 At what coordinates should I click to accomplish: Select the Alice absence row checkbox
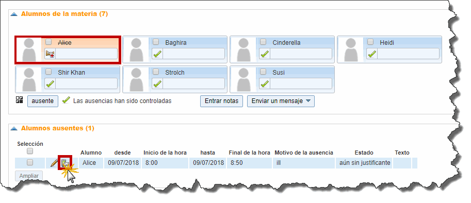pos(30,162)
